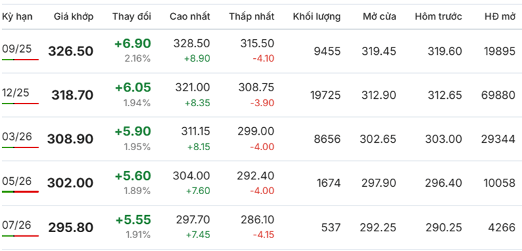This screenshot has width=522, height=251.
Task: Click the range bar under 05/26
Action: 20,192
